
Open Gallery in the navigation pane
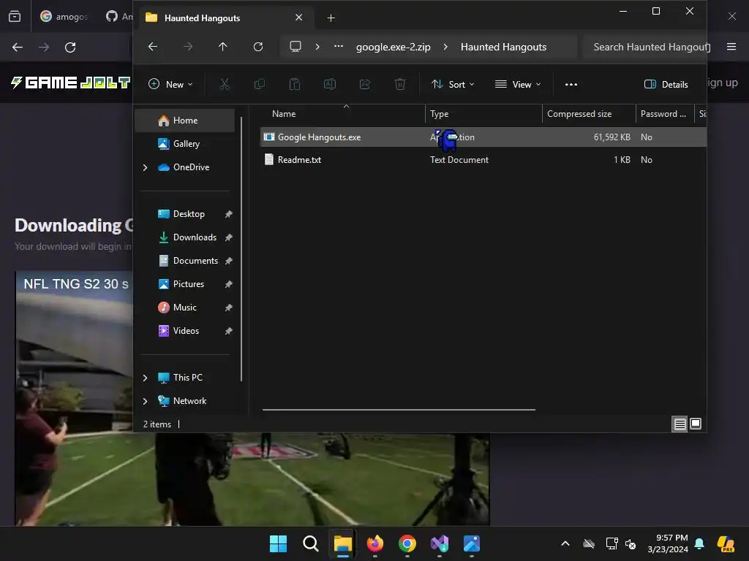point(185,144)
